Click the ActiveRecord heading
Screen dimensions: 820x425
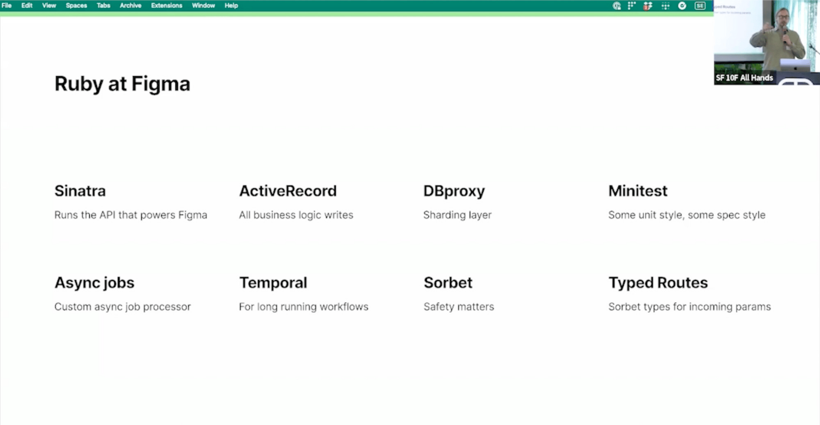pos(288,191)
